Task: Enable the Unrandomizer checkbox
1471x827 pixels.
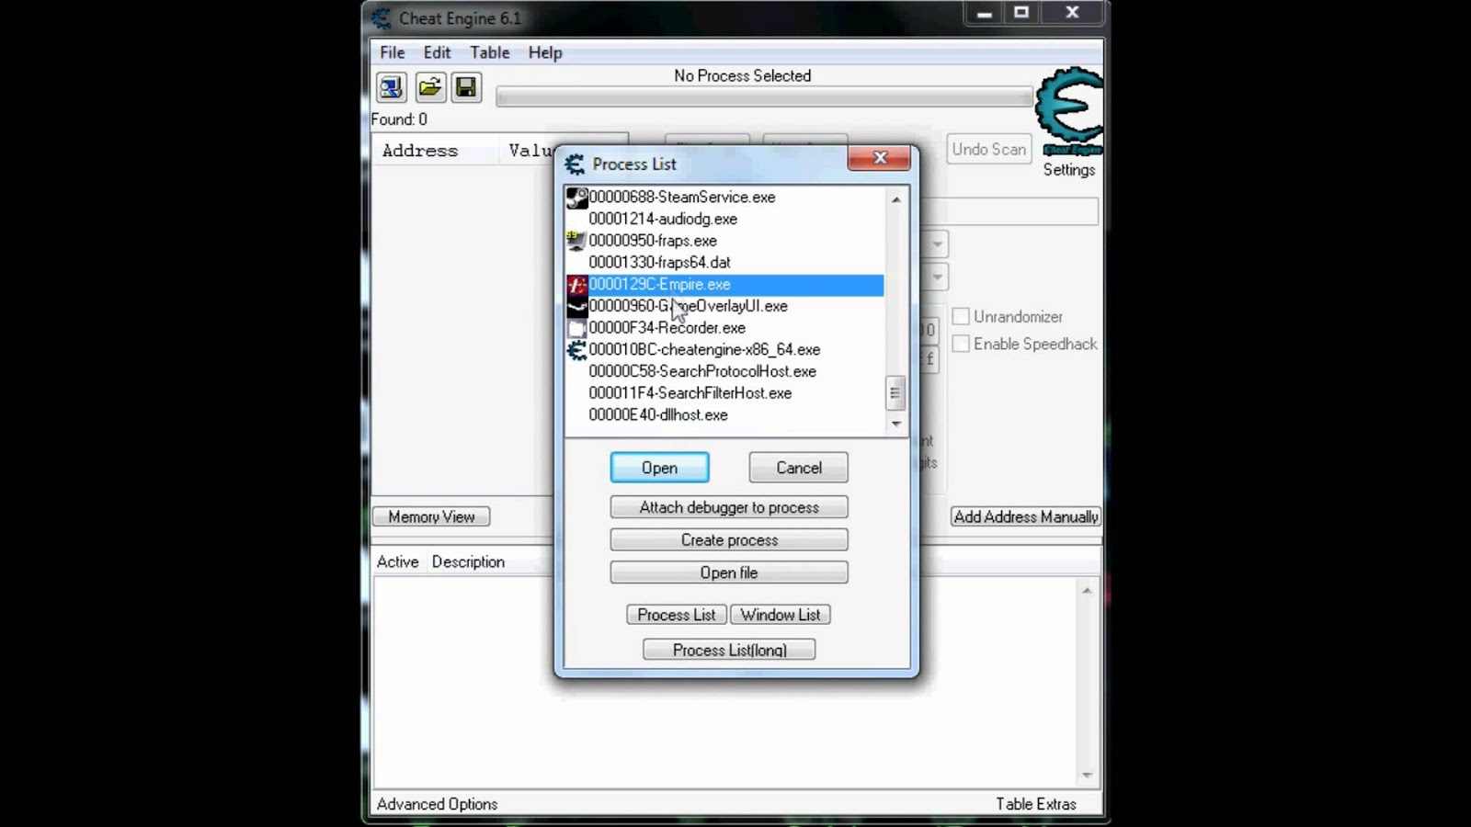Action: [x=961, y=317]
